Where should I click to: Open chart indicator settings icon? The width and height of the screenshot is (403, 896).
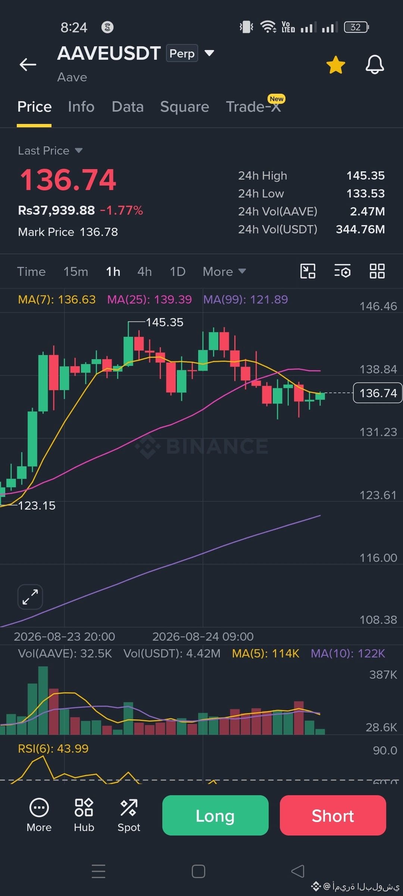point(343,271)
